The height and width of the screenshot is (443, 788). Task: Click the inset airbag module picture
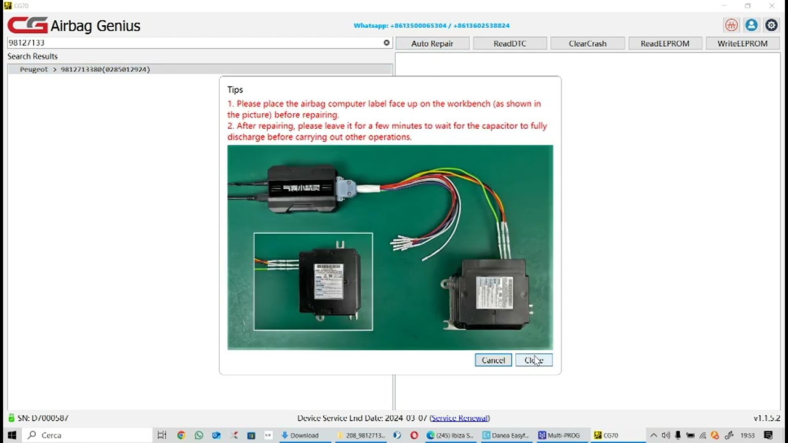pyautogui.click(x=313, y=281)
